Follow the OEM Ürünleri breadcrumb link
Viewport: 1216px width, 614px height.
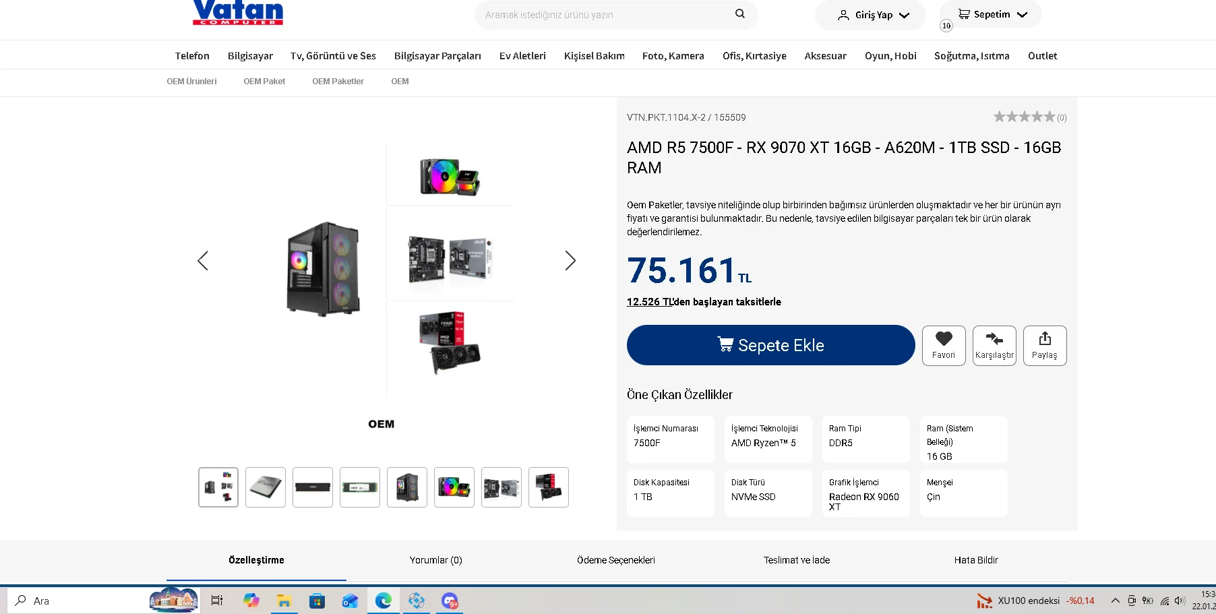191,82
